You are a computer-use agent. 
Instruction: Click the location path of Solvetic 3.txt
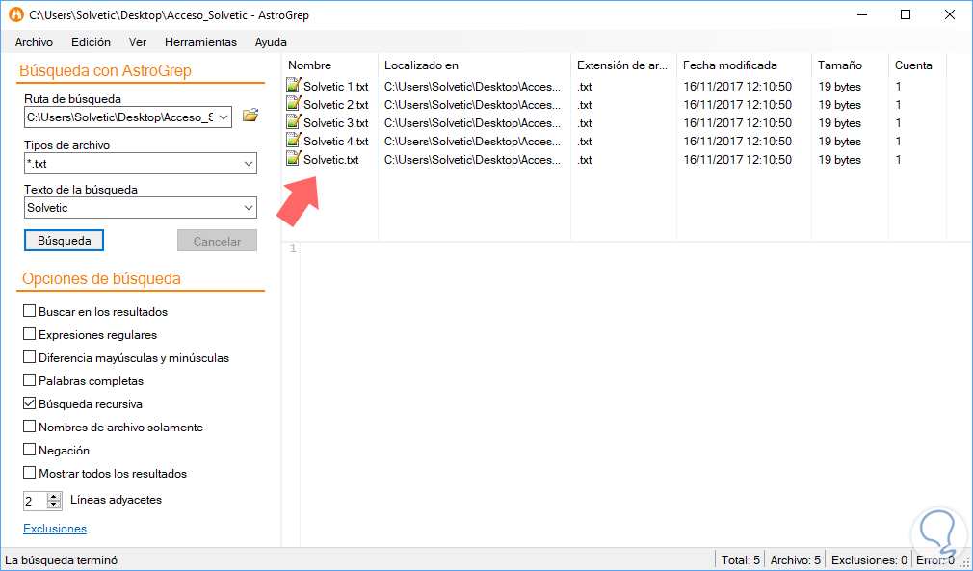pos(472,122)
